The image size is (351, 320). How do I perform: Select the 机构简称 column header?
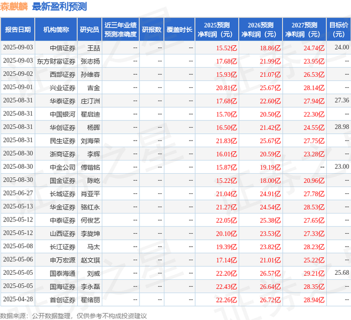tap(56, 29)
